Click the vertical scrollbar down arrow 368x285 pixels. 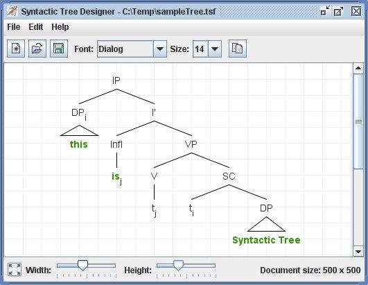358,252
